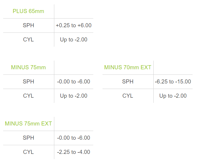Click the CYL label under PLUS 65mm
203x162 pixels.
click(x=28, y=39)
